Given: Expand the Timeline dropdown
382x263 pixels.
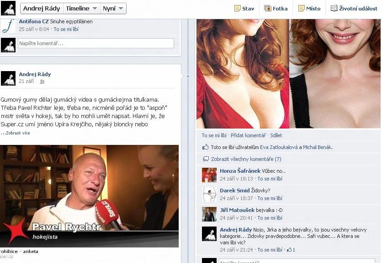Looking at the screenshot, I should click(x=81, y=9).
